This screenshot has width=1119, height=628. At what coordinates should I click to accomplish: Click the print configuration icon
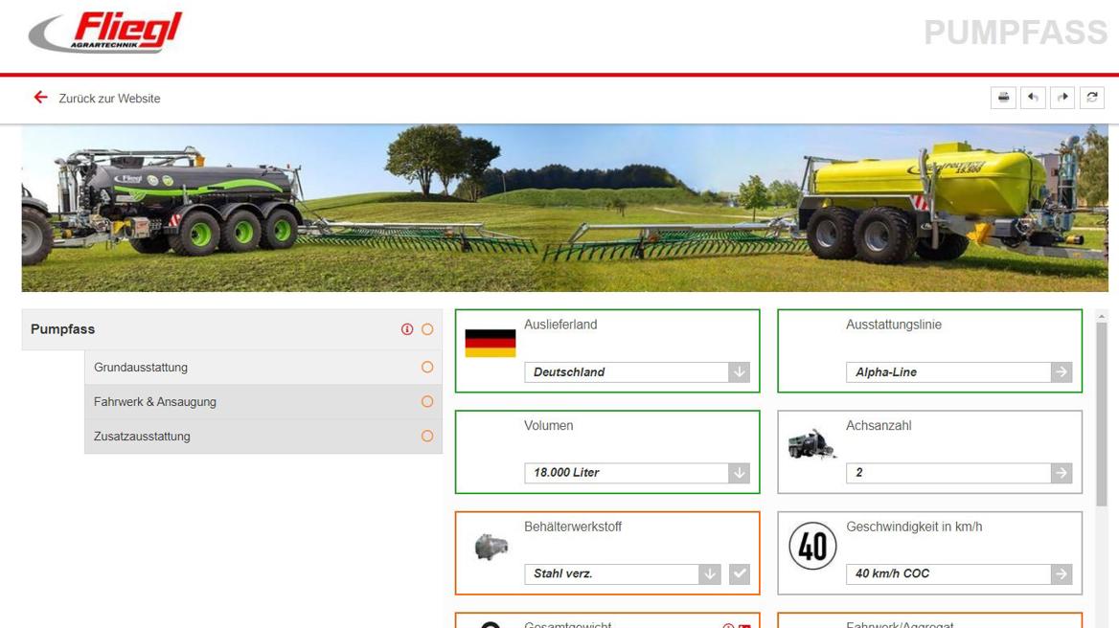pyautogui.click(x=1003, y=98)
